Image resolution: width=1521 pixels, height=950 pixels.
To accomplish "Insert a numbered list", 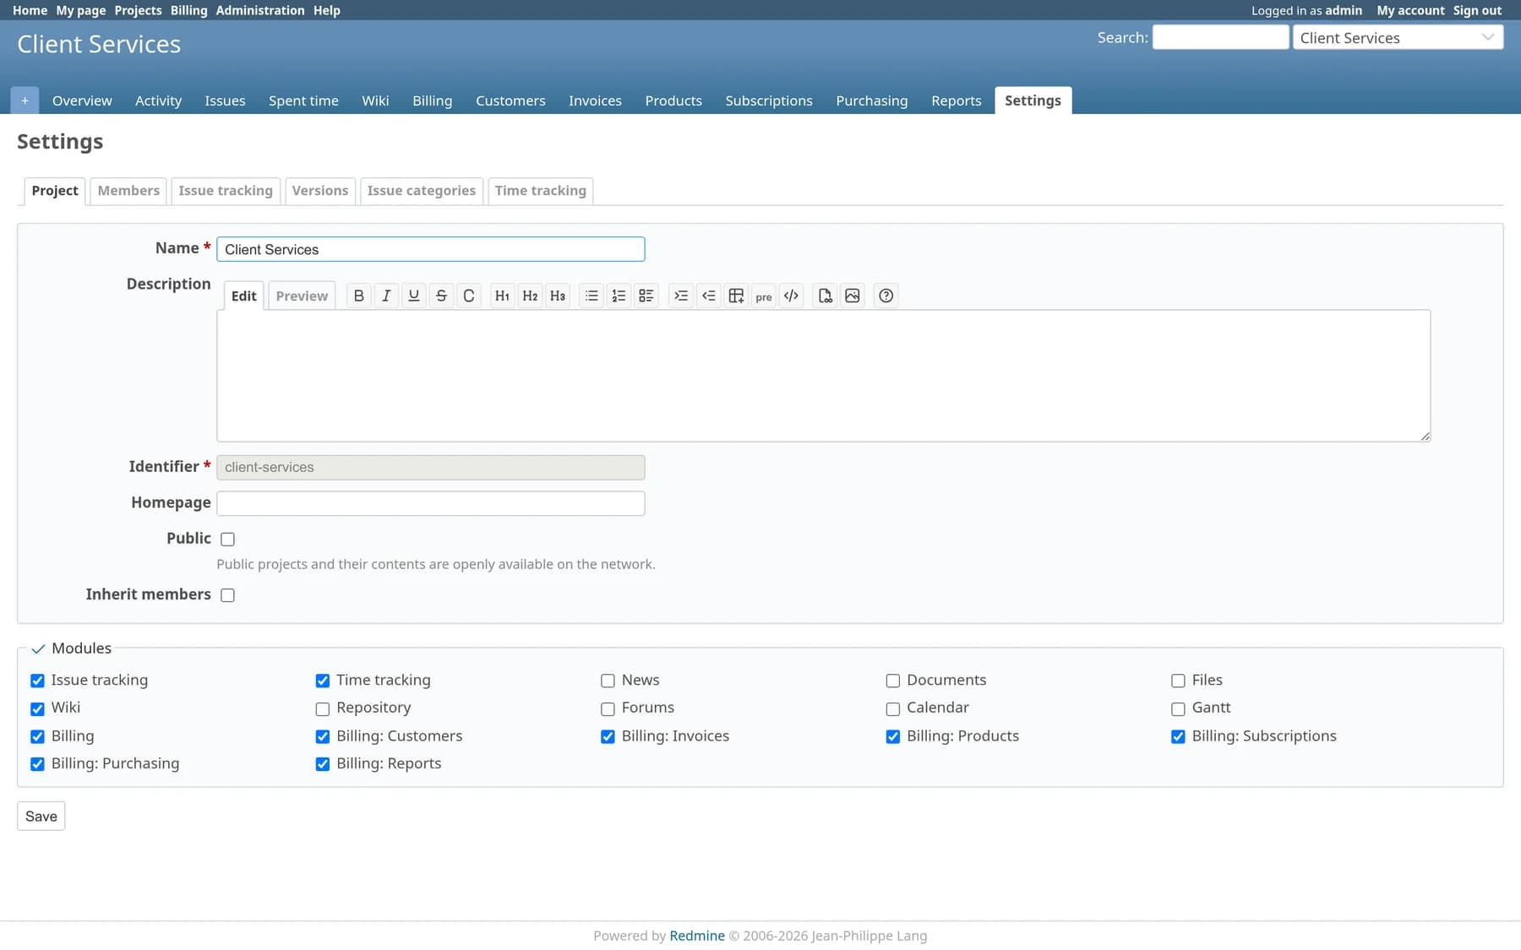I will click(x=619, y=296).
